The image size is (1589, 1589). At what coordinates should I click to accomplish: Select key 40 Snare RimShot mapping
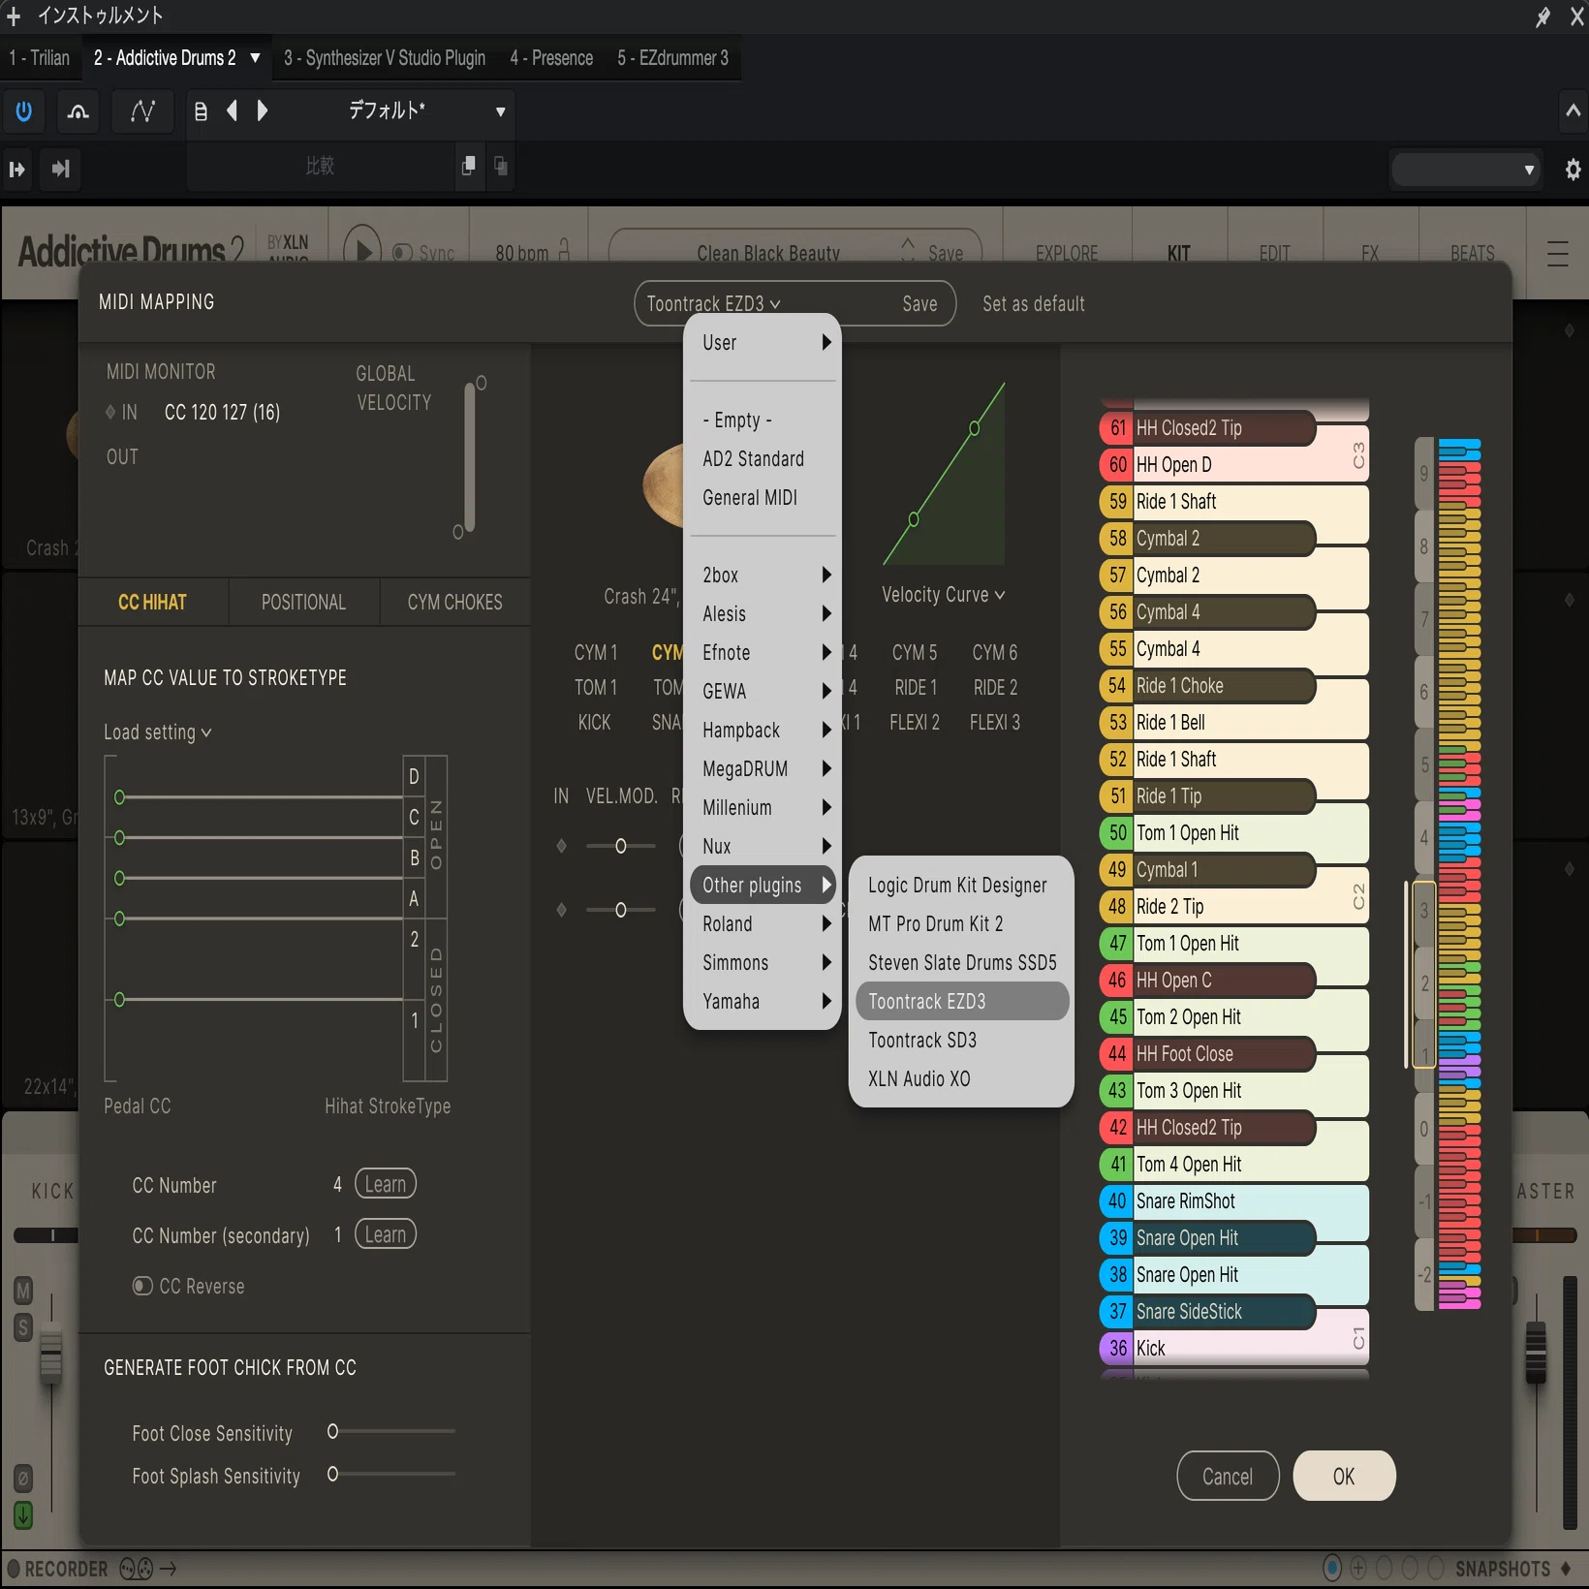(x=1233, y=1200)
